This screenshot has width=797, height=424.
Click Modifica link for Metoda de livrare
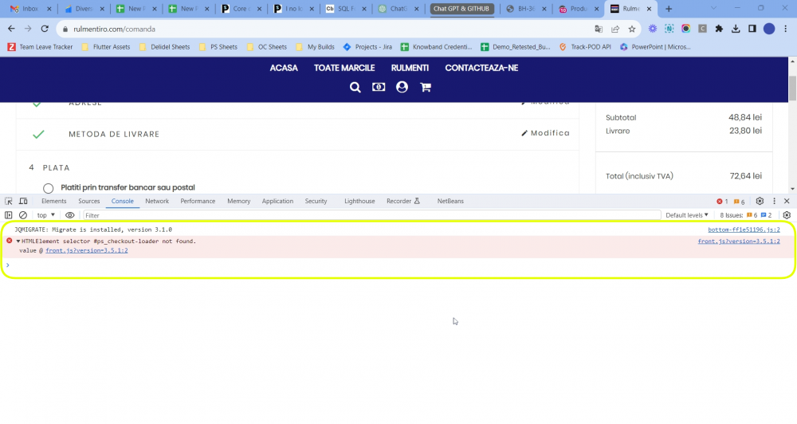pyautogui.click(x=545, y=133)
